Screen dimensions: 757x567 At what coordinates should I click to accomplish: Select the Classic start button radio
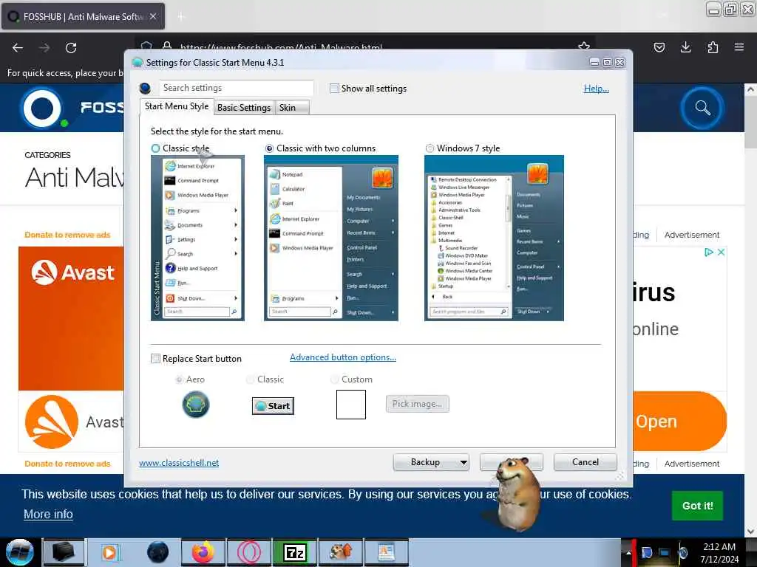[x=250, y=379]
